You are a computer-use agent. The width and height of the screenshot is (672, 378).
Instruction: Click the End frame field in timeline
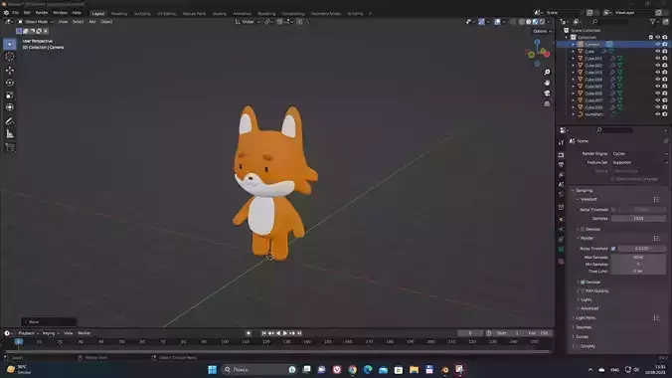coord(538,333)
